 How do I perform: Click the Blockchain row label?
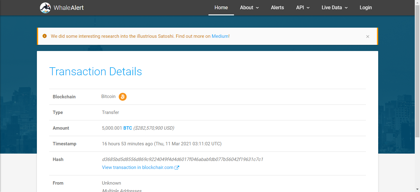click(x=64, y=97)
